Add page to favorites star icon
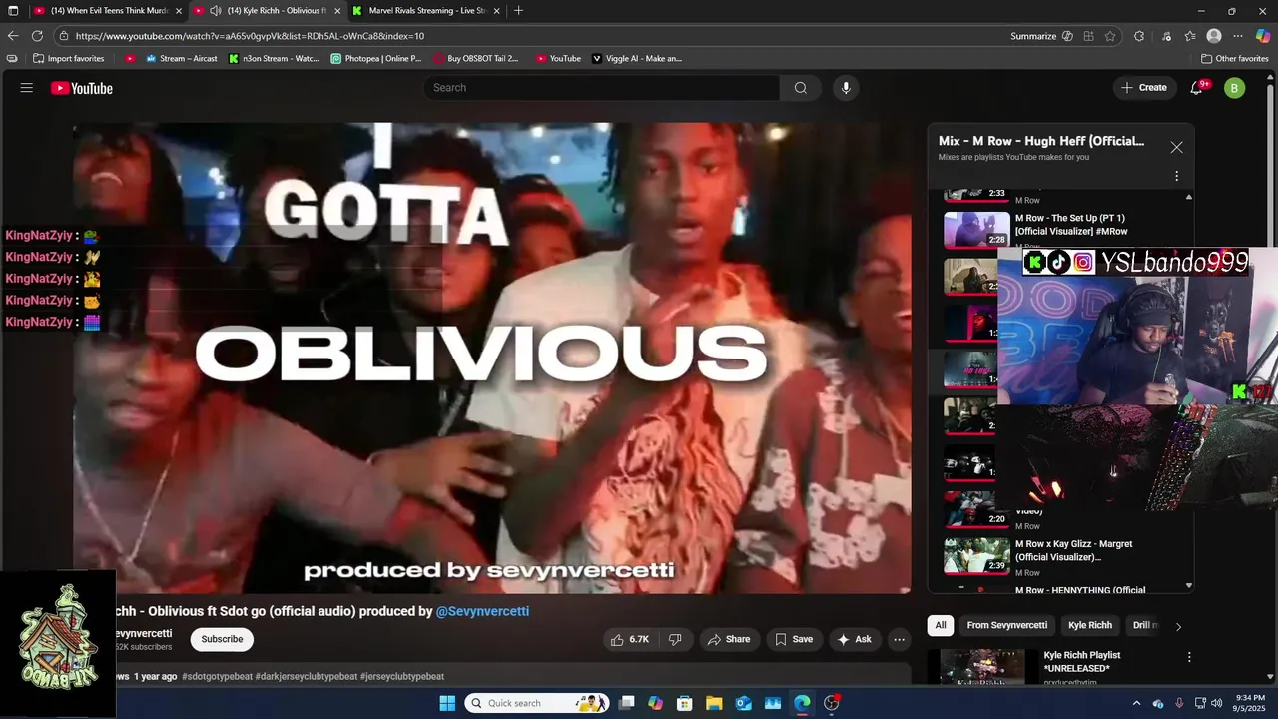 tap(1110, 36)
